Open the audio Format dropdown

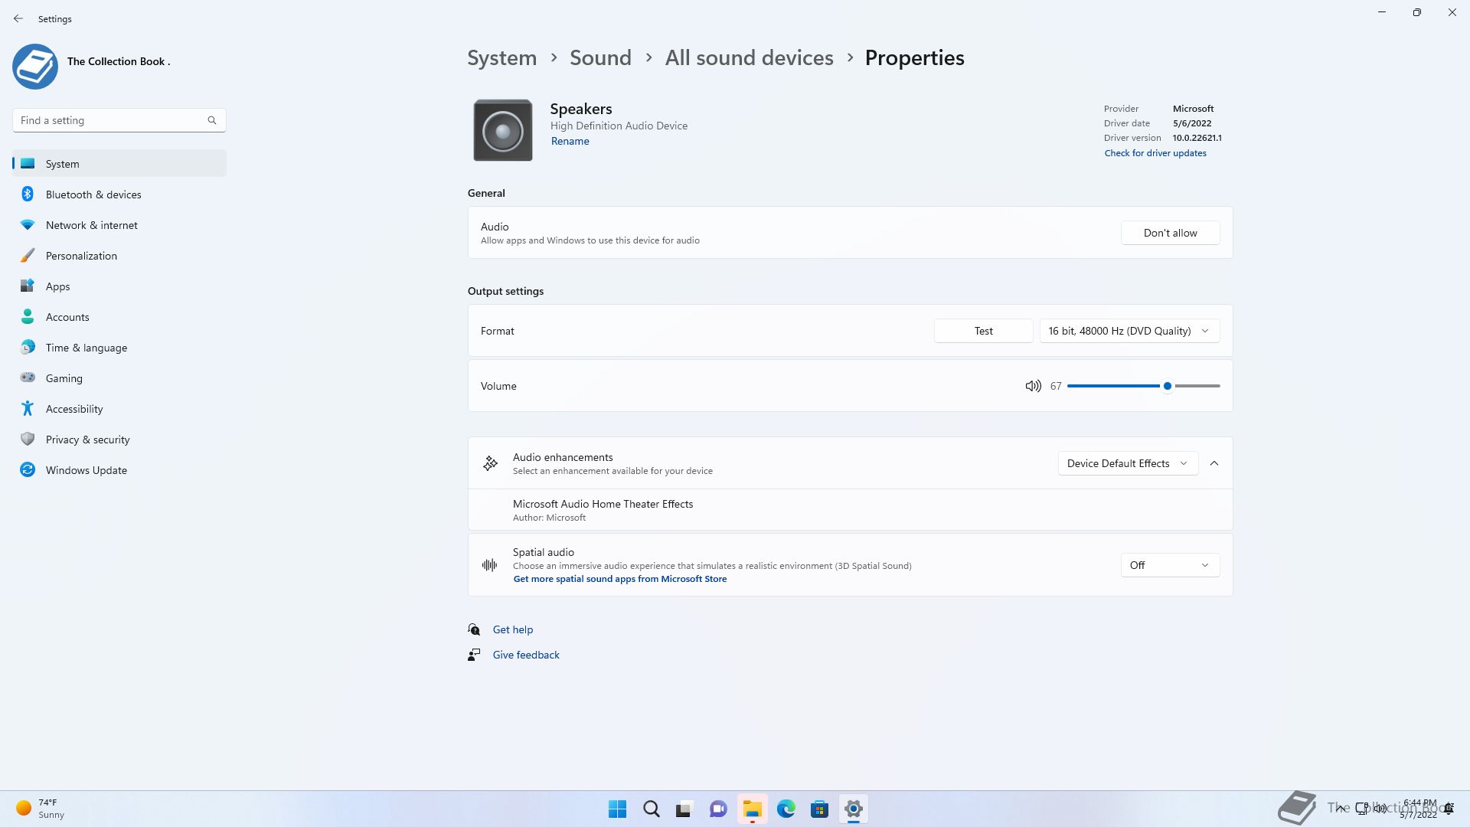(1129, 331)
